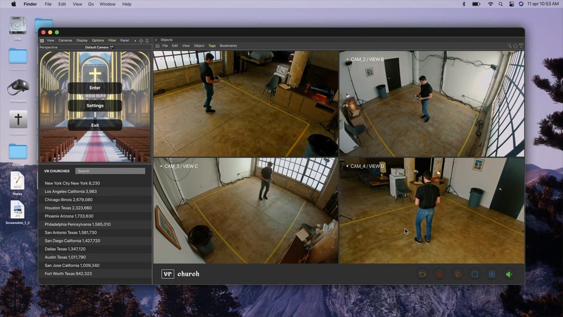The width and height of the screenshot is (563, 317).
Task: Expand hidden viewport menus with the arrow
Action: click(135, 41)
